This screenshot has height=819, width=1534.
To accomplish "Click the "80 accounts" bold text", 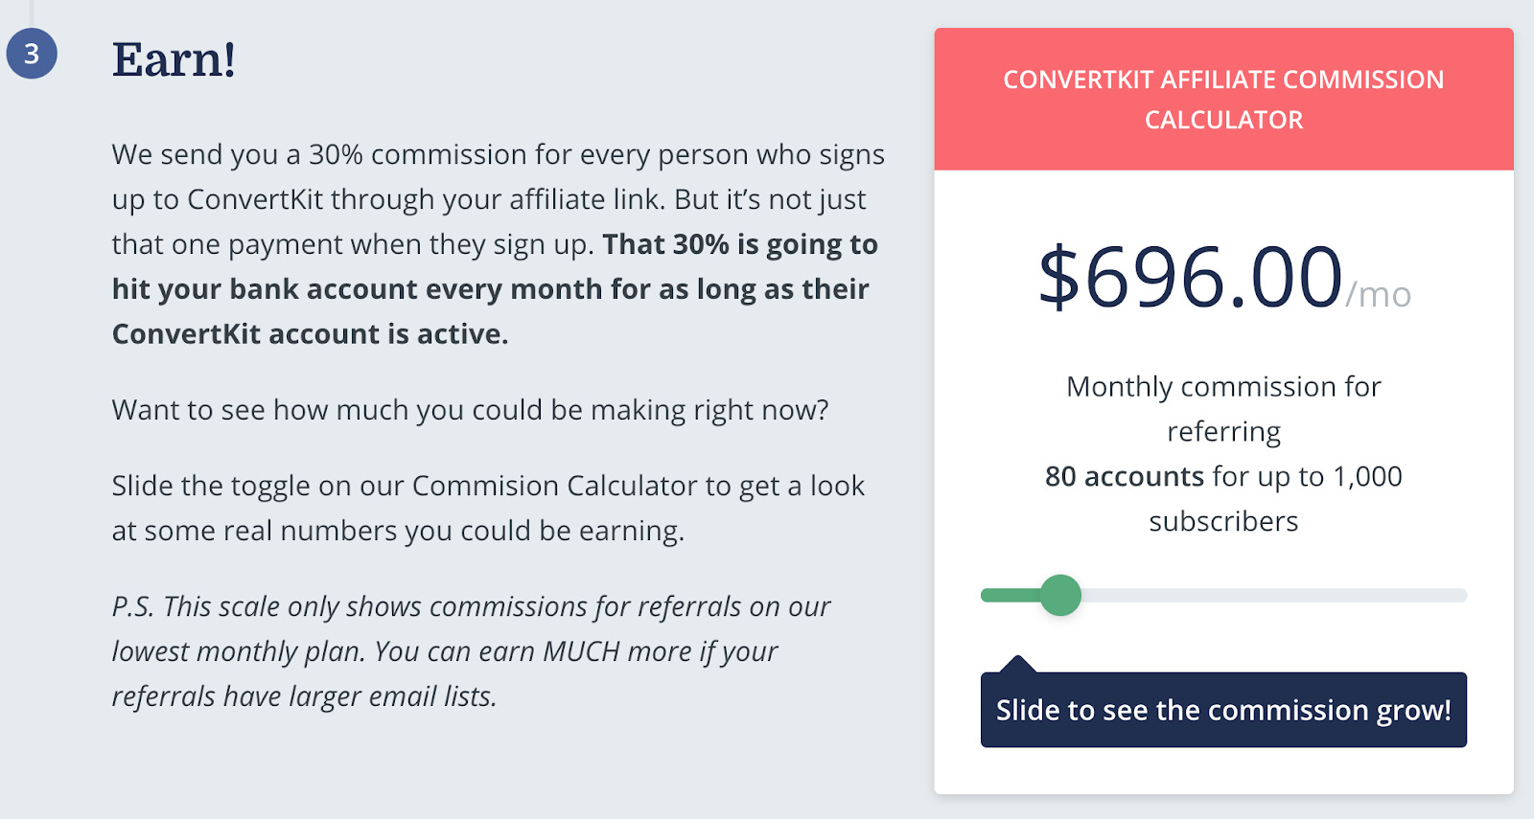I will tap(1125, 476).
